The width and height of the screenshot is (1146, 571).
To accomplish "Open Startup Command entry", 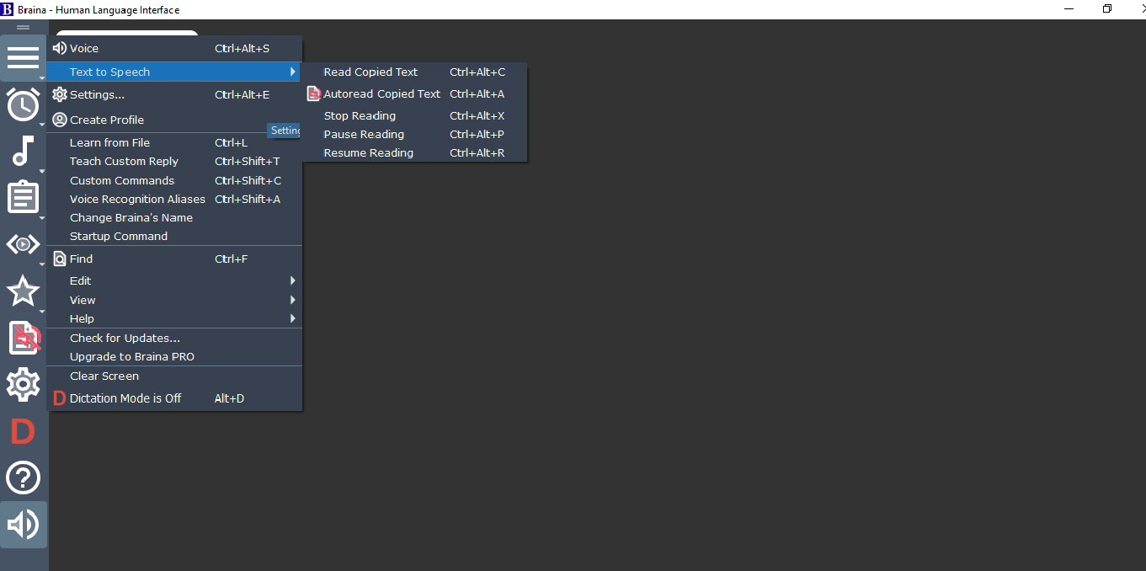I will (x=174, y=236).
